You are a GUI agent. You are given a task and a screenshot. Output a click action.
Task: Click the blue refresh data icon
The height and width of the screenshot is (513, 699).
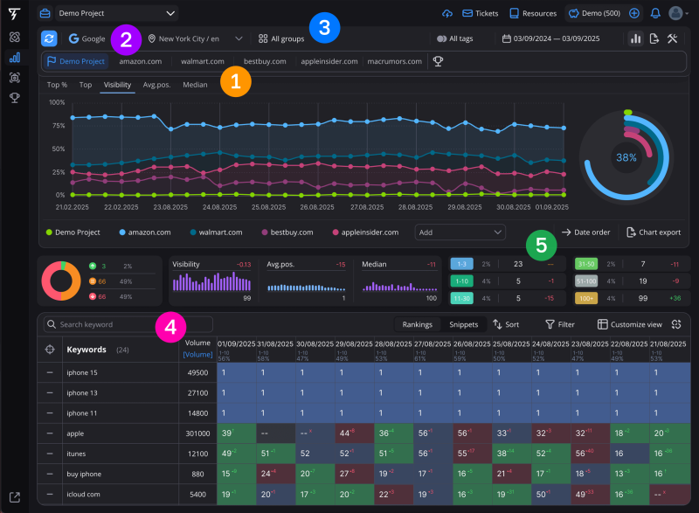(x=49, y=38)
